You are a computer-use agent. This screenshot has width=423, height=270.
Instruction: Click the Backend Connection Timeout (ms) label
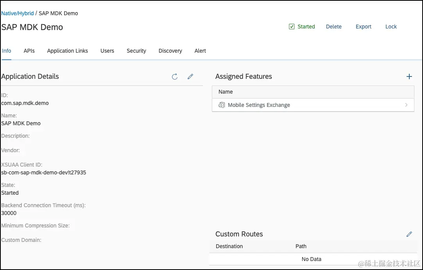click(43, 205)
